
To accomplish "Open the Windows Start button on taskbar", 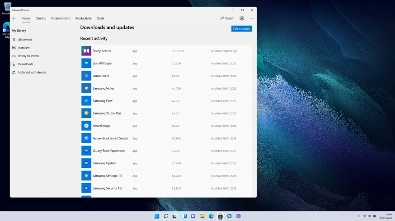I will click(x=157, y=216).
